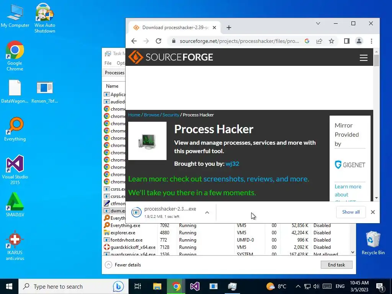Open the wj32 author link
This screenshot has height=294, width=392.
pyautogui.click(x=232, y=164)
